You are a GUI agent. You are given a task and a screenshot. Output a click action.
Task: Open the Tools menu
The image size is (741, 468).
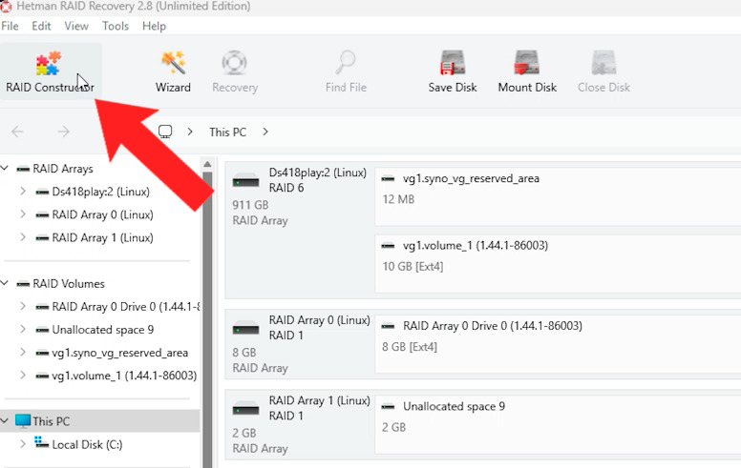coord(116,26)
